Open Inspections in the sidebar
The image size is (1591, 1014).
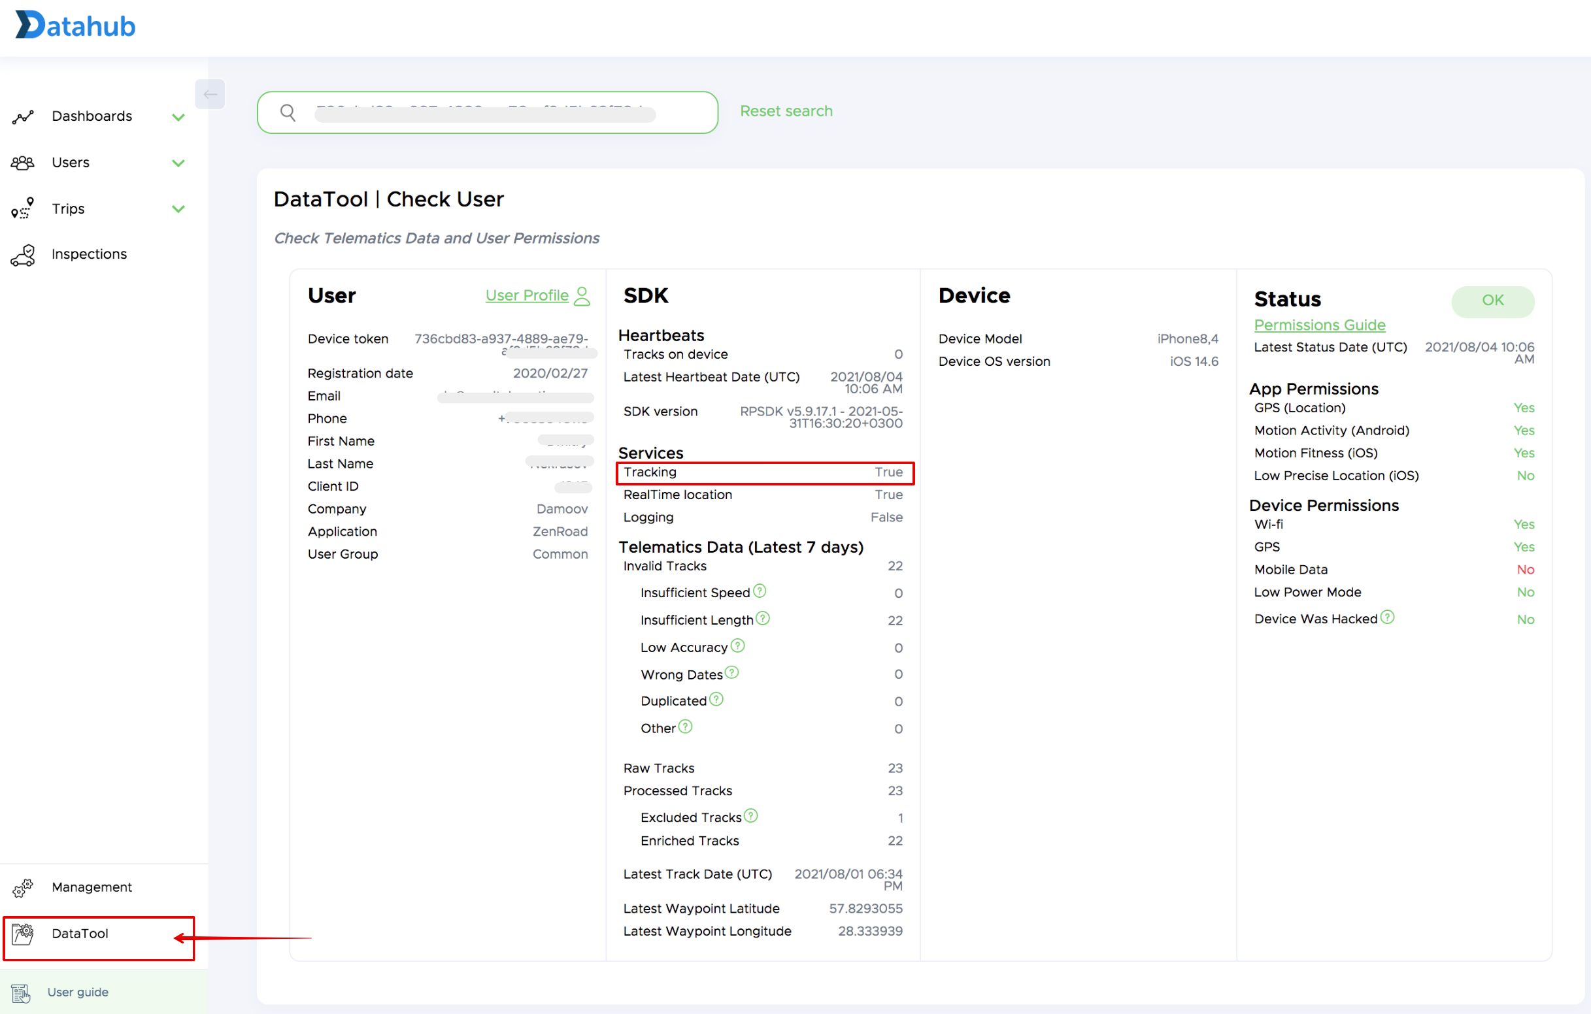tap(89, 254)
